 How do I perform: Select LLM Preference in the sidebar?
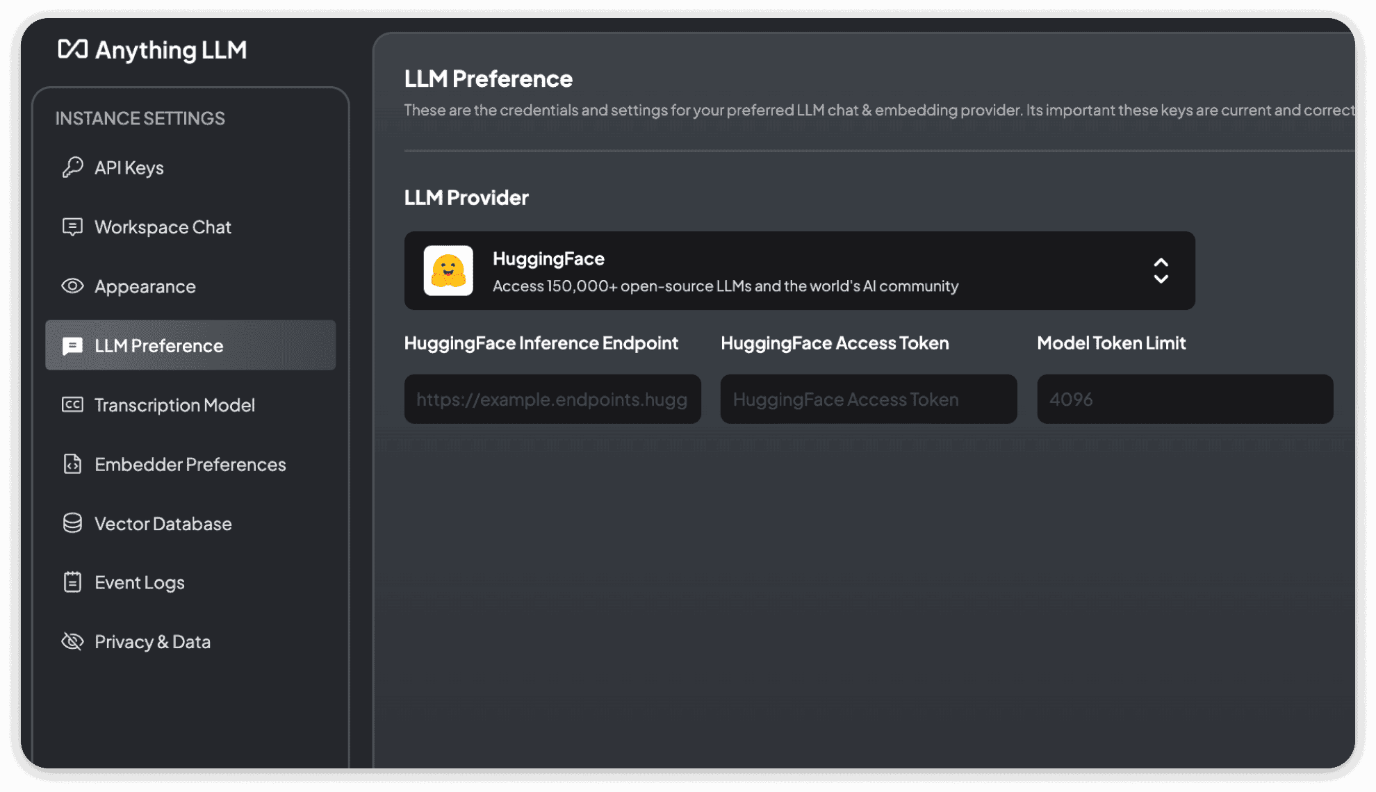[190, 345]
